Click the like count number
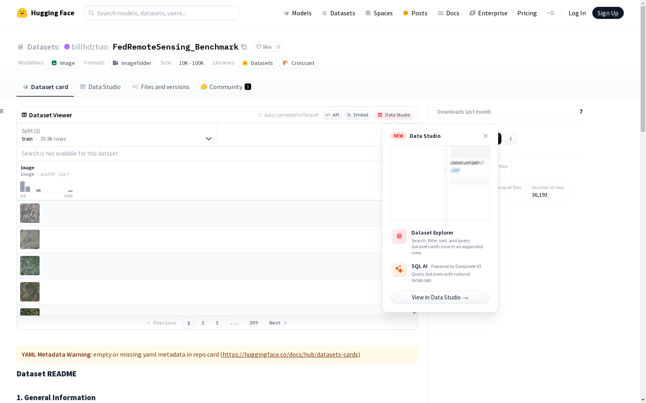The width and height of the screenshot is (646, 403). (278, 47)
